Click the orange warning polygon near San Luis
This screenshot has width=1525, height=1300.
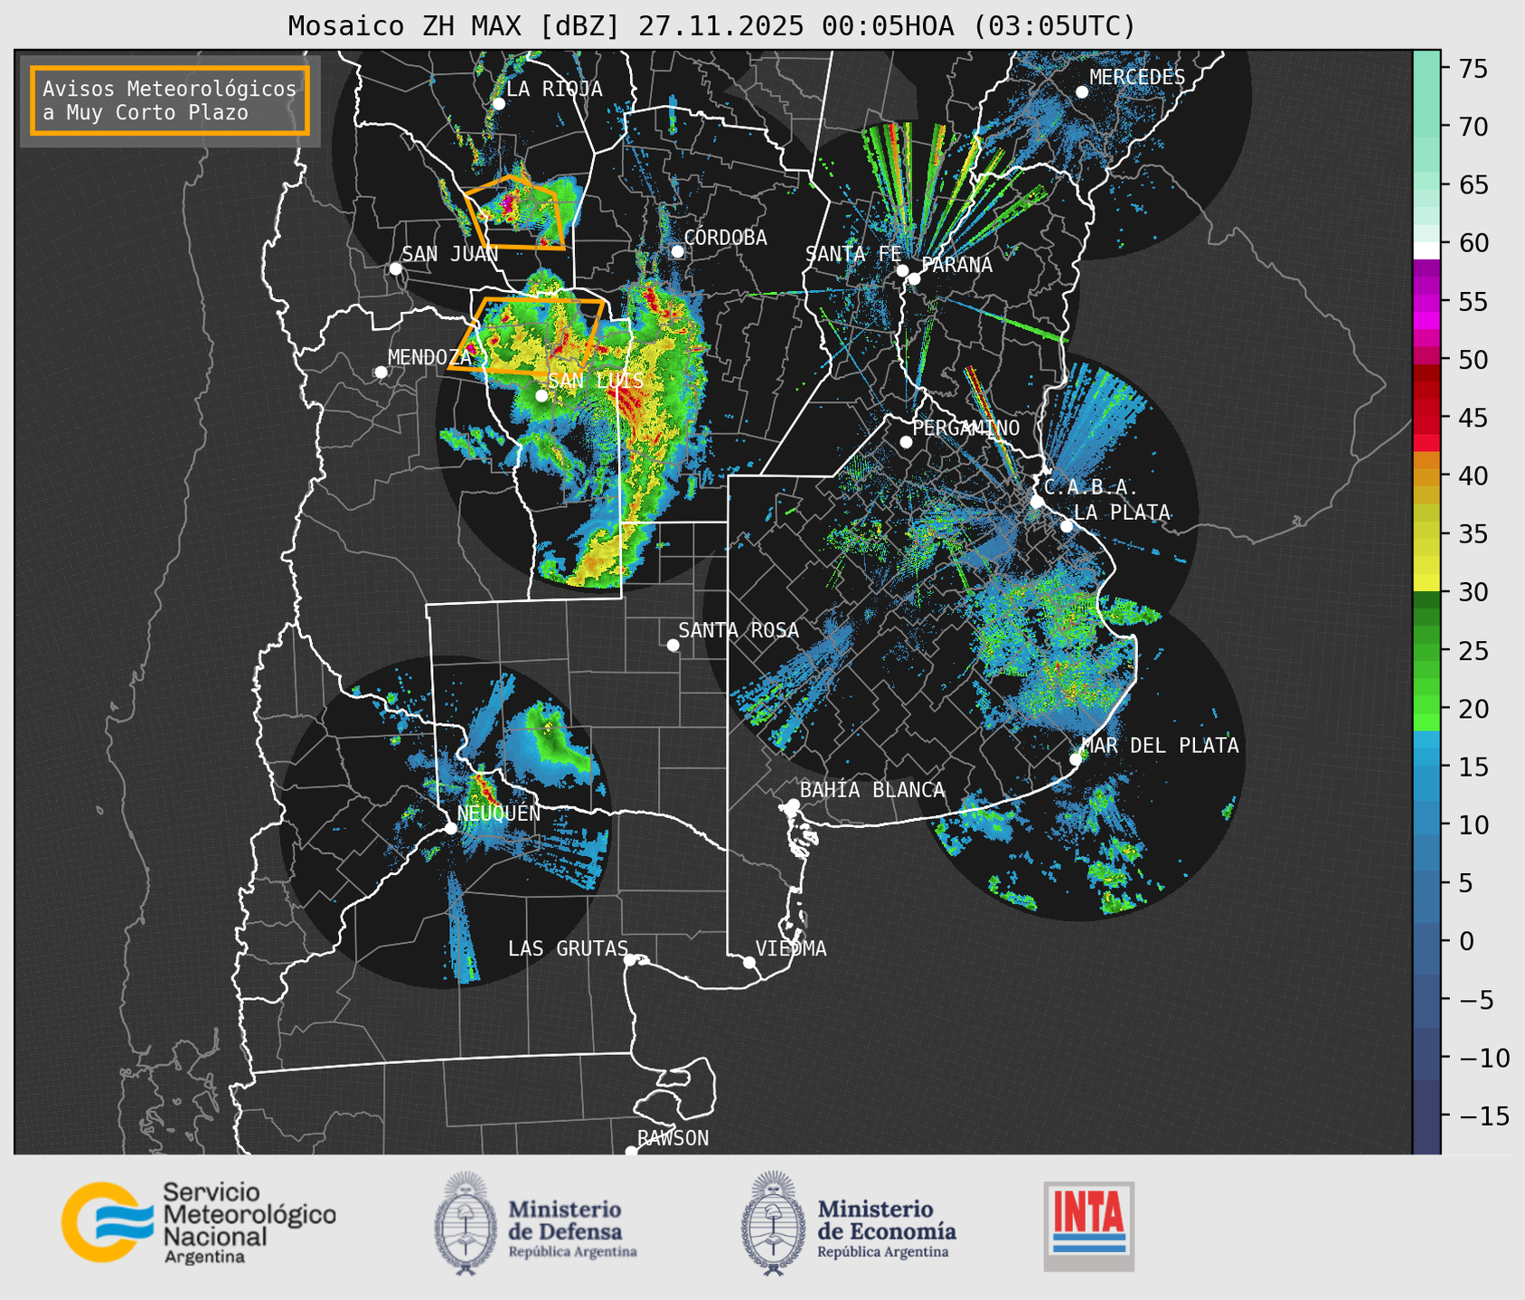pos(527,334)
